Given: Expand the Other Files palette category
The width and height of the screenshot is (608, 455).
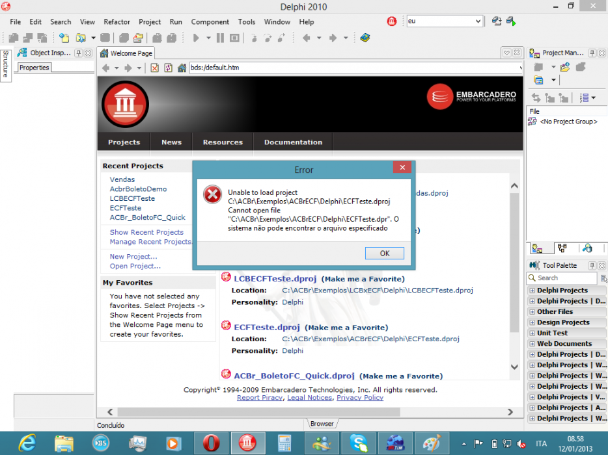Looking at the screenshot, I should [532, 312].
